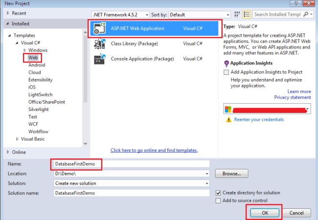Select the iOS template category
318x220 pixels.
[x=32, y=87]
